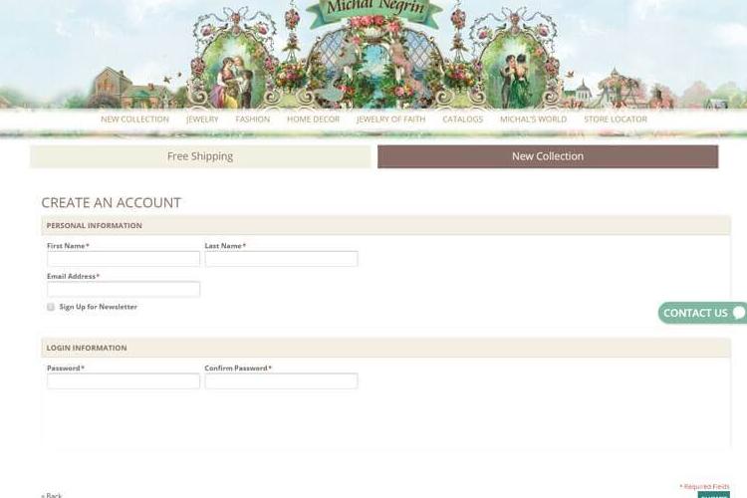Visit Michal's World page
The height and width of the screenshot is (498, 747).
533,120
